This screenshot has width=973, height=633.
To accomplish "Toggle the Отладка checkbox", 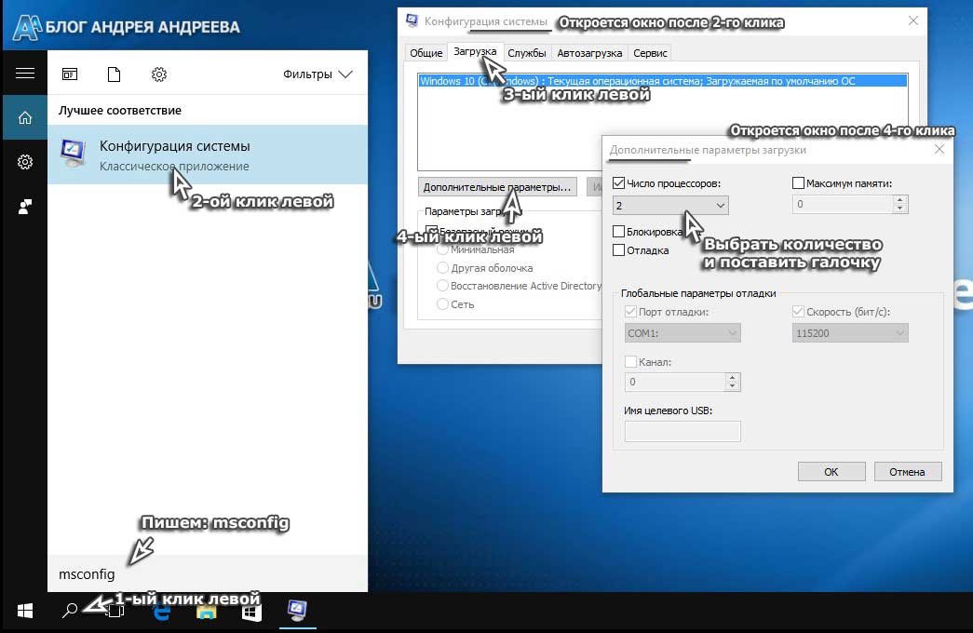I will click(618, 250).
